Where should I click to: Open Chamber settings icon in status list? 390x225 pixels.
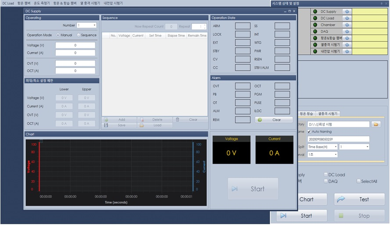coord(347,25)
